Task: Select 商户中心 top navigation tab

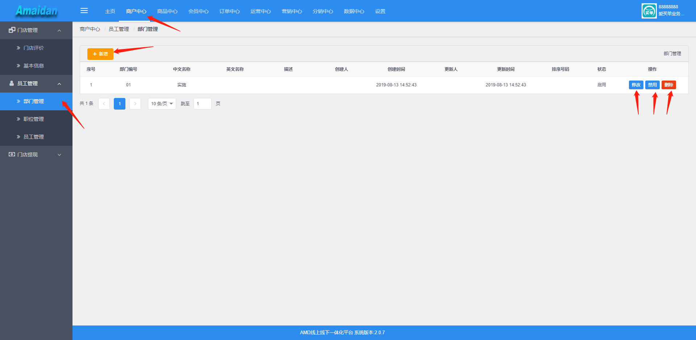Action: pyautogui.click(x=136, y=11)
